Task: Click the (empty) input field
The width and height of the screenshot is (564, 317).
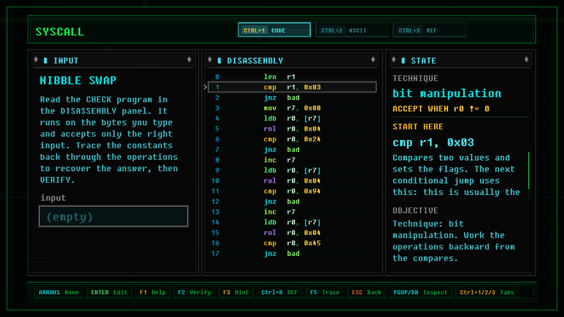Action: [x=114, y=216]
